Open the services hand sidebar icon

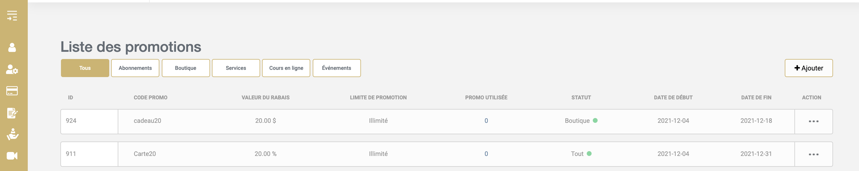(x=12, y=134)
